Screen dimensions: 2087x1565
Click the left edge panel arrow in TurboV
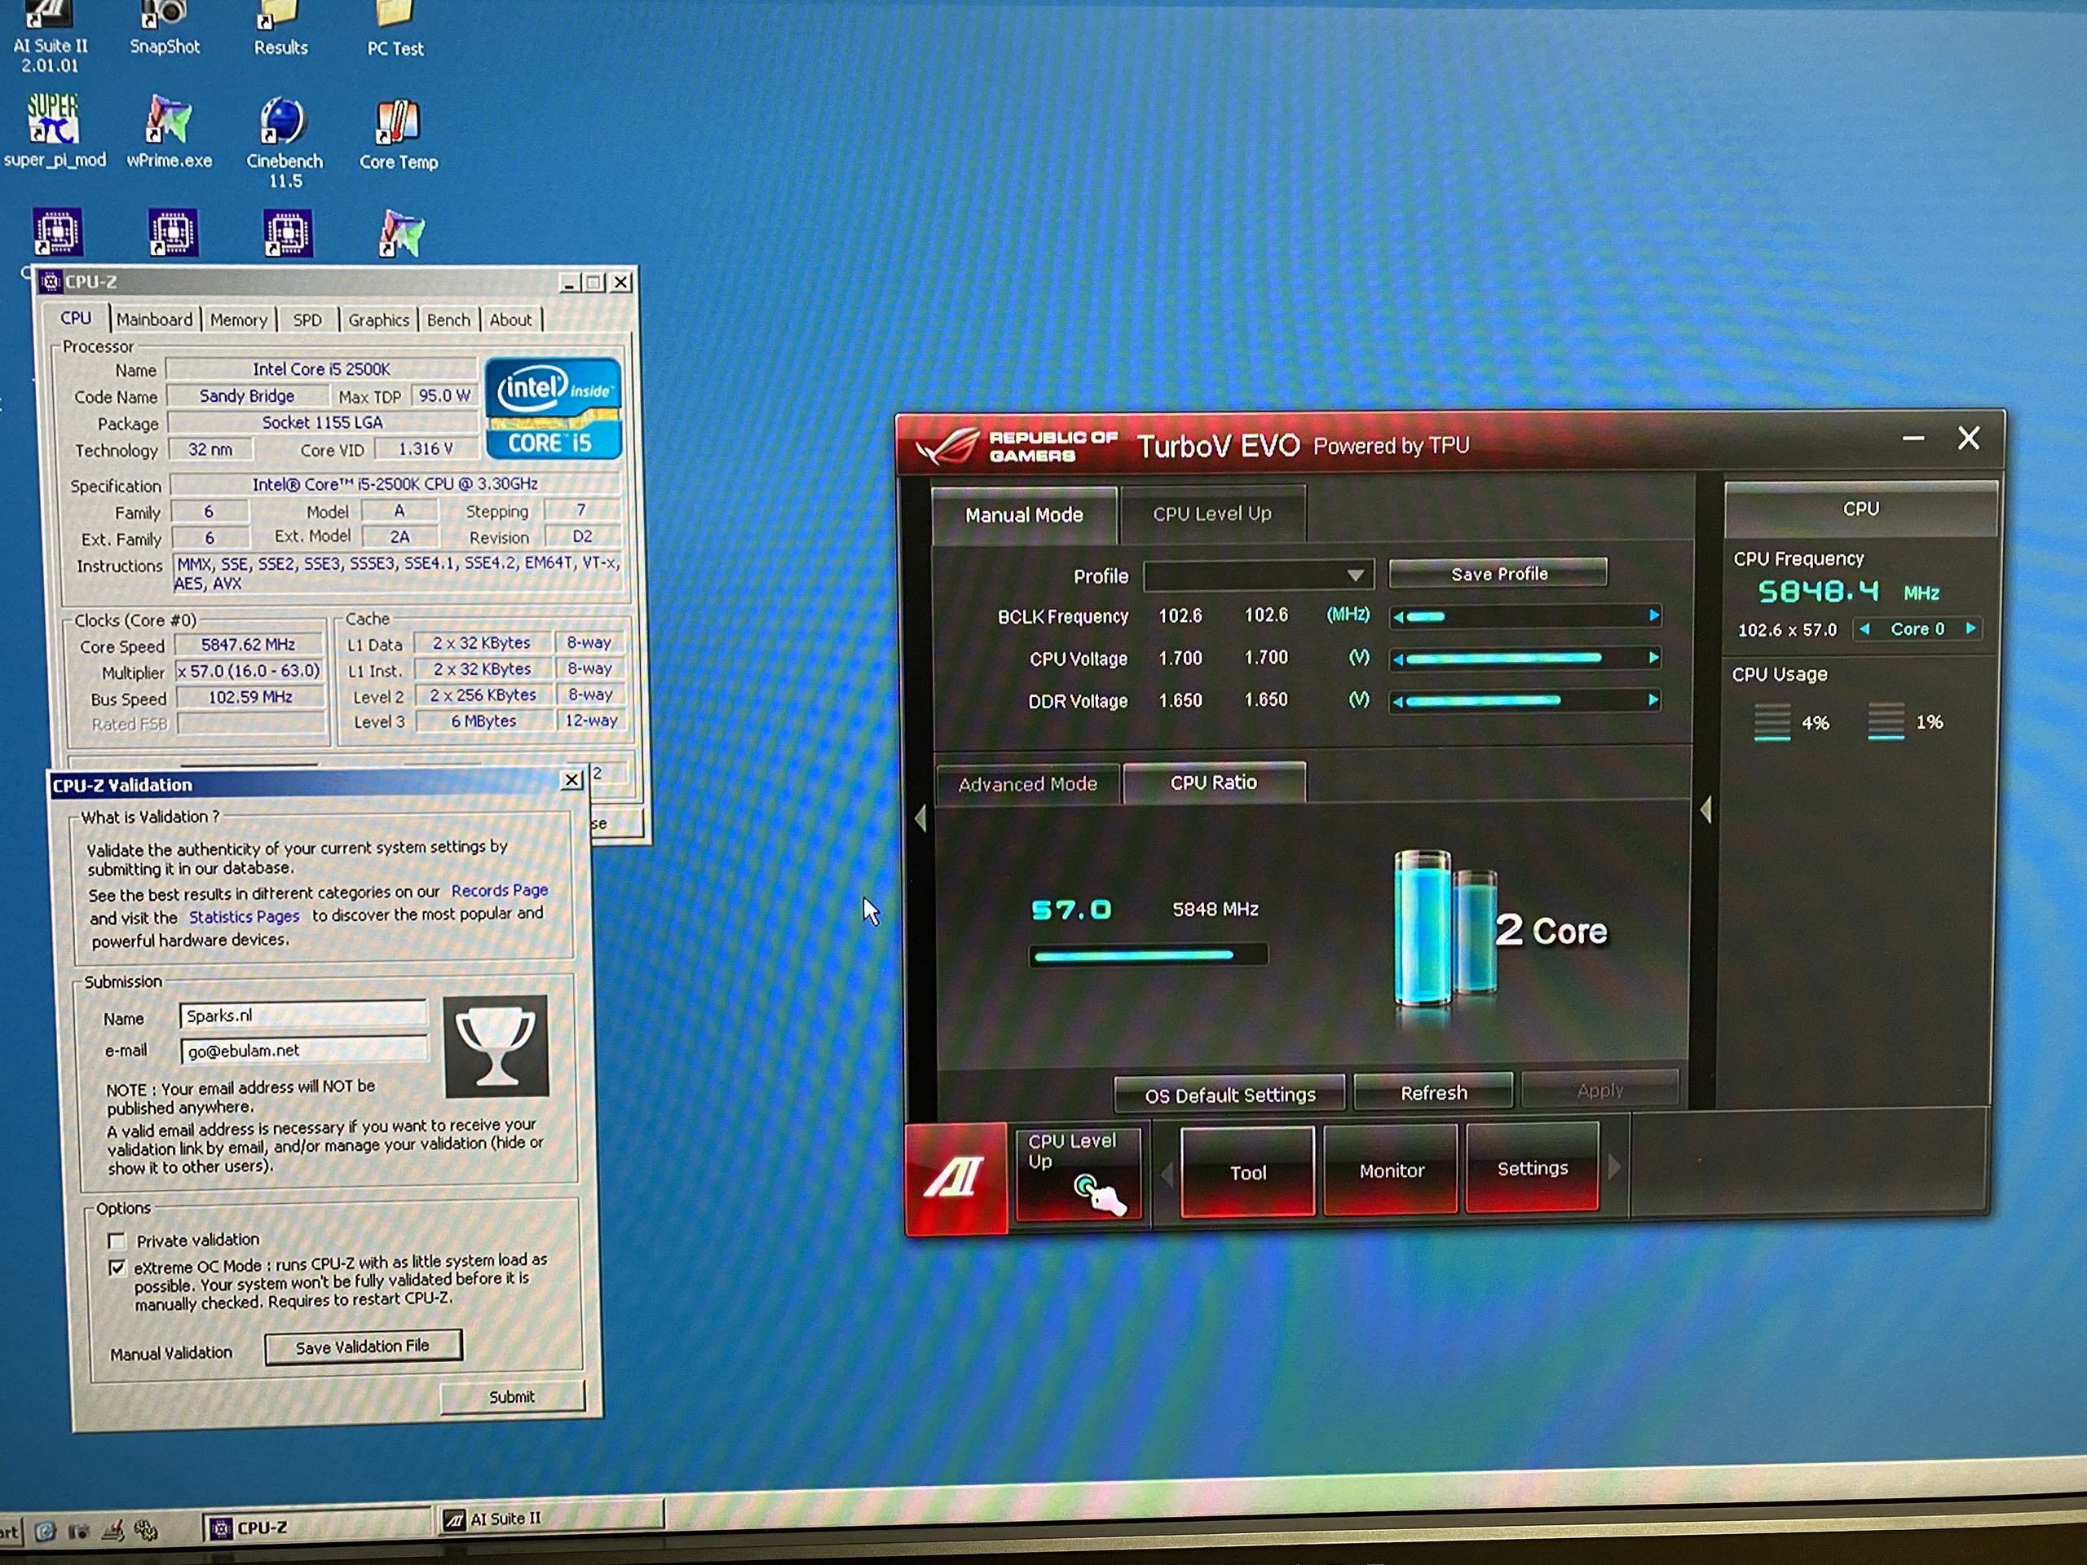(x=921, y=817)
